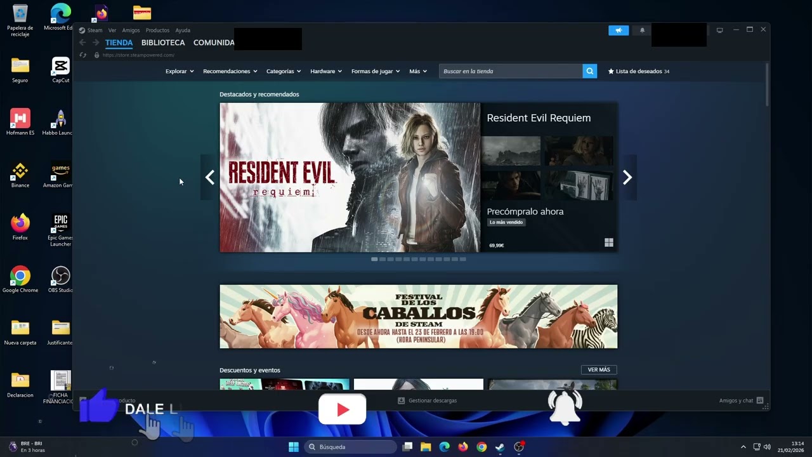
Task: Open Hofmann ES desktop shortcut
Action: (x=20, y=123)
